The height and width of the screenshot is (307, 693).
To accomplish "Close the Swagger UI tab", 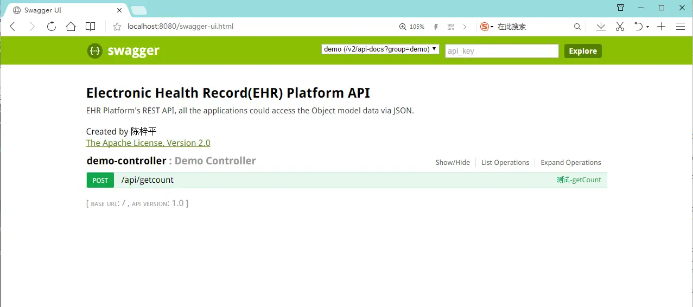I will (x=119, y=10).
